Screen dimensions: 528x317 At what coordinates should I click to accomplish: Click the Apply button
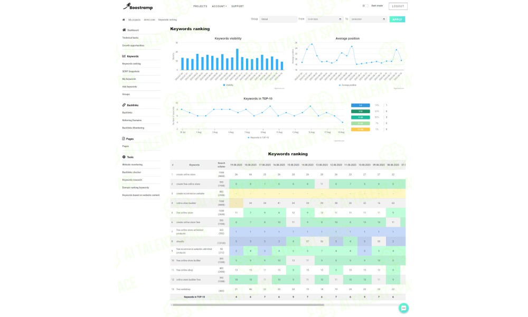397,20
